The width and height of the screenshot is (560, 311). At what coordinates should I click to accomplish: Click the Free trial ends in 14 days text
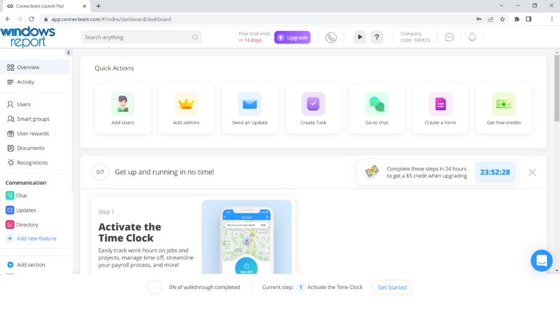254,37
